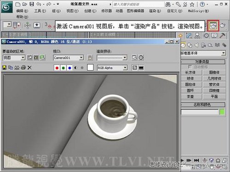
Task: Toggle the Blue channel display
Action: click(69, 68)
